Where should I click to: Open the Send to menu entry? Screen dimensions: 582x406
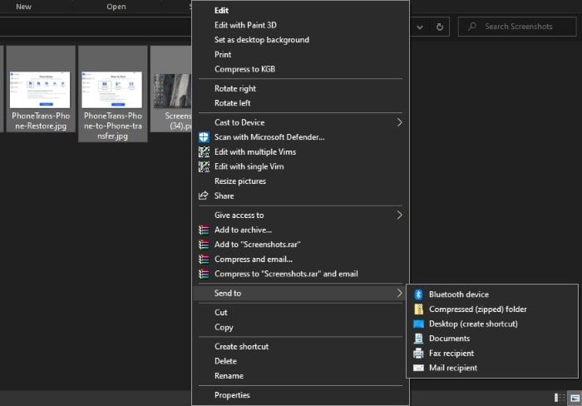coord(300,293)
